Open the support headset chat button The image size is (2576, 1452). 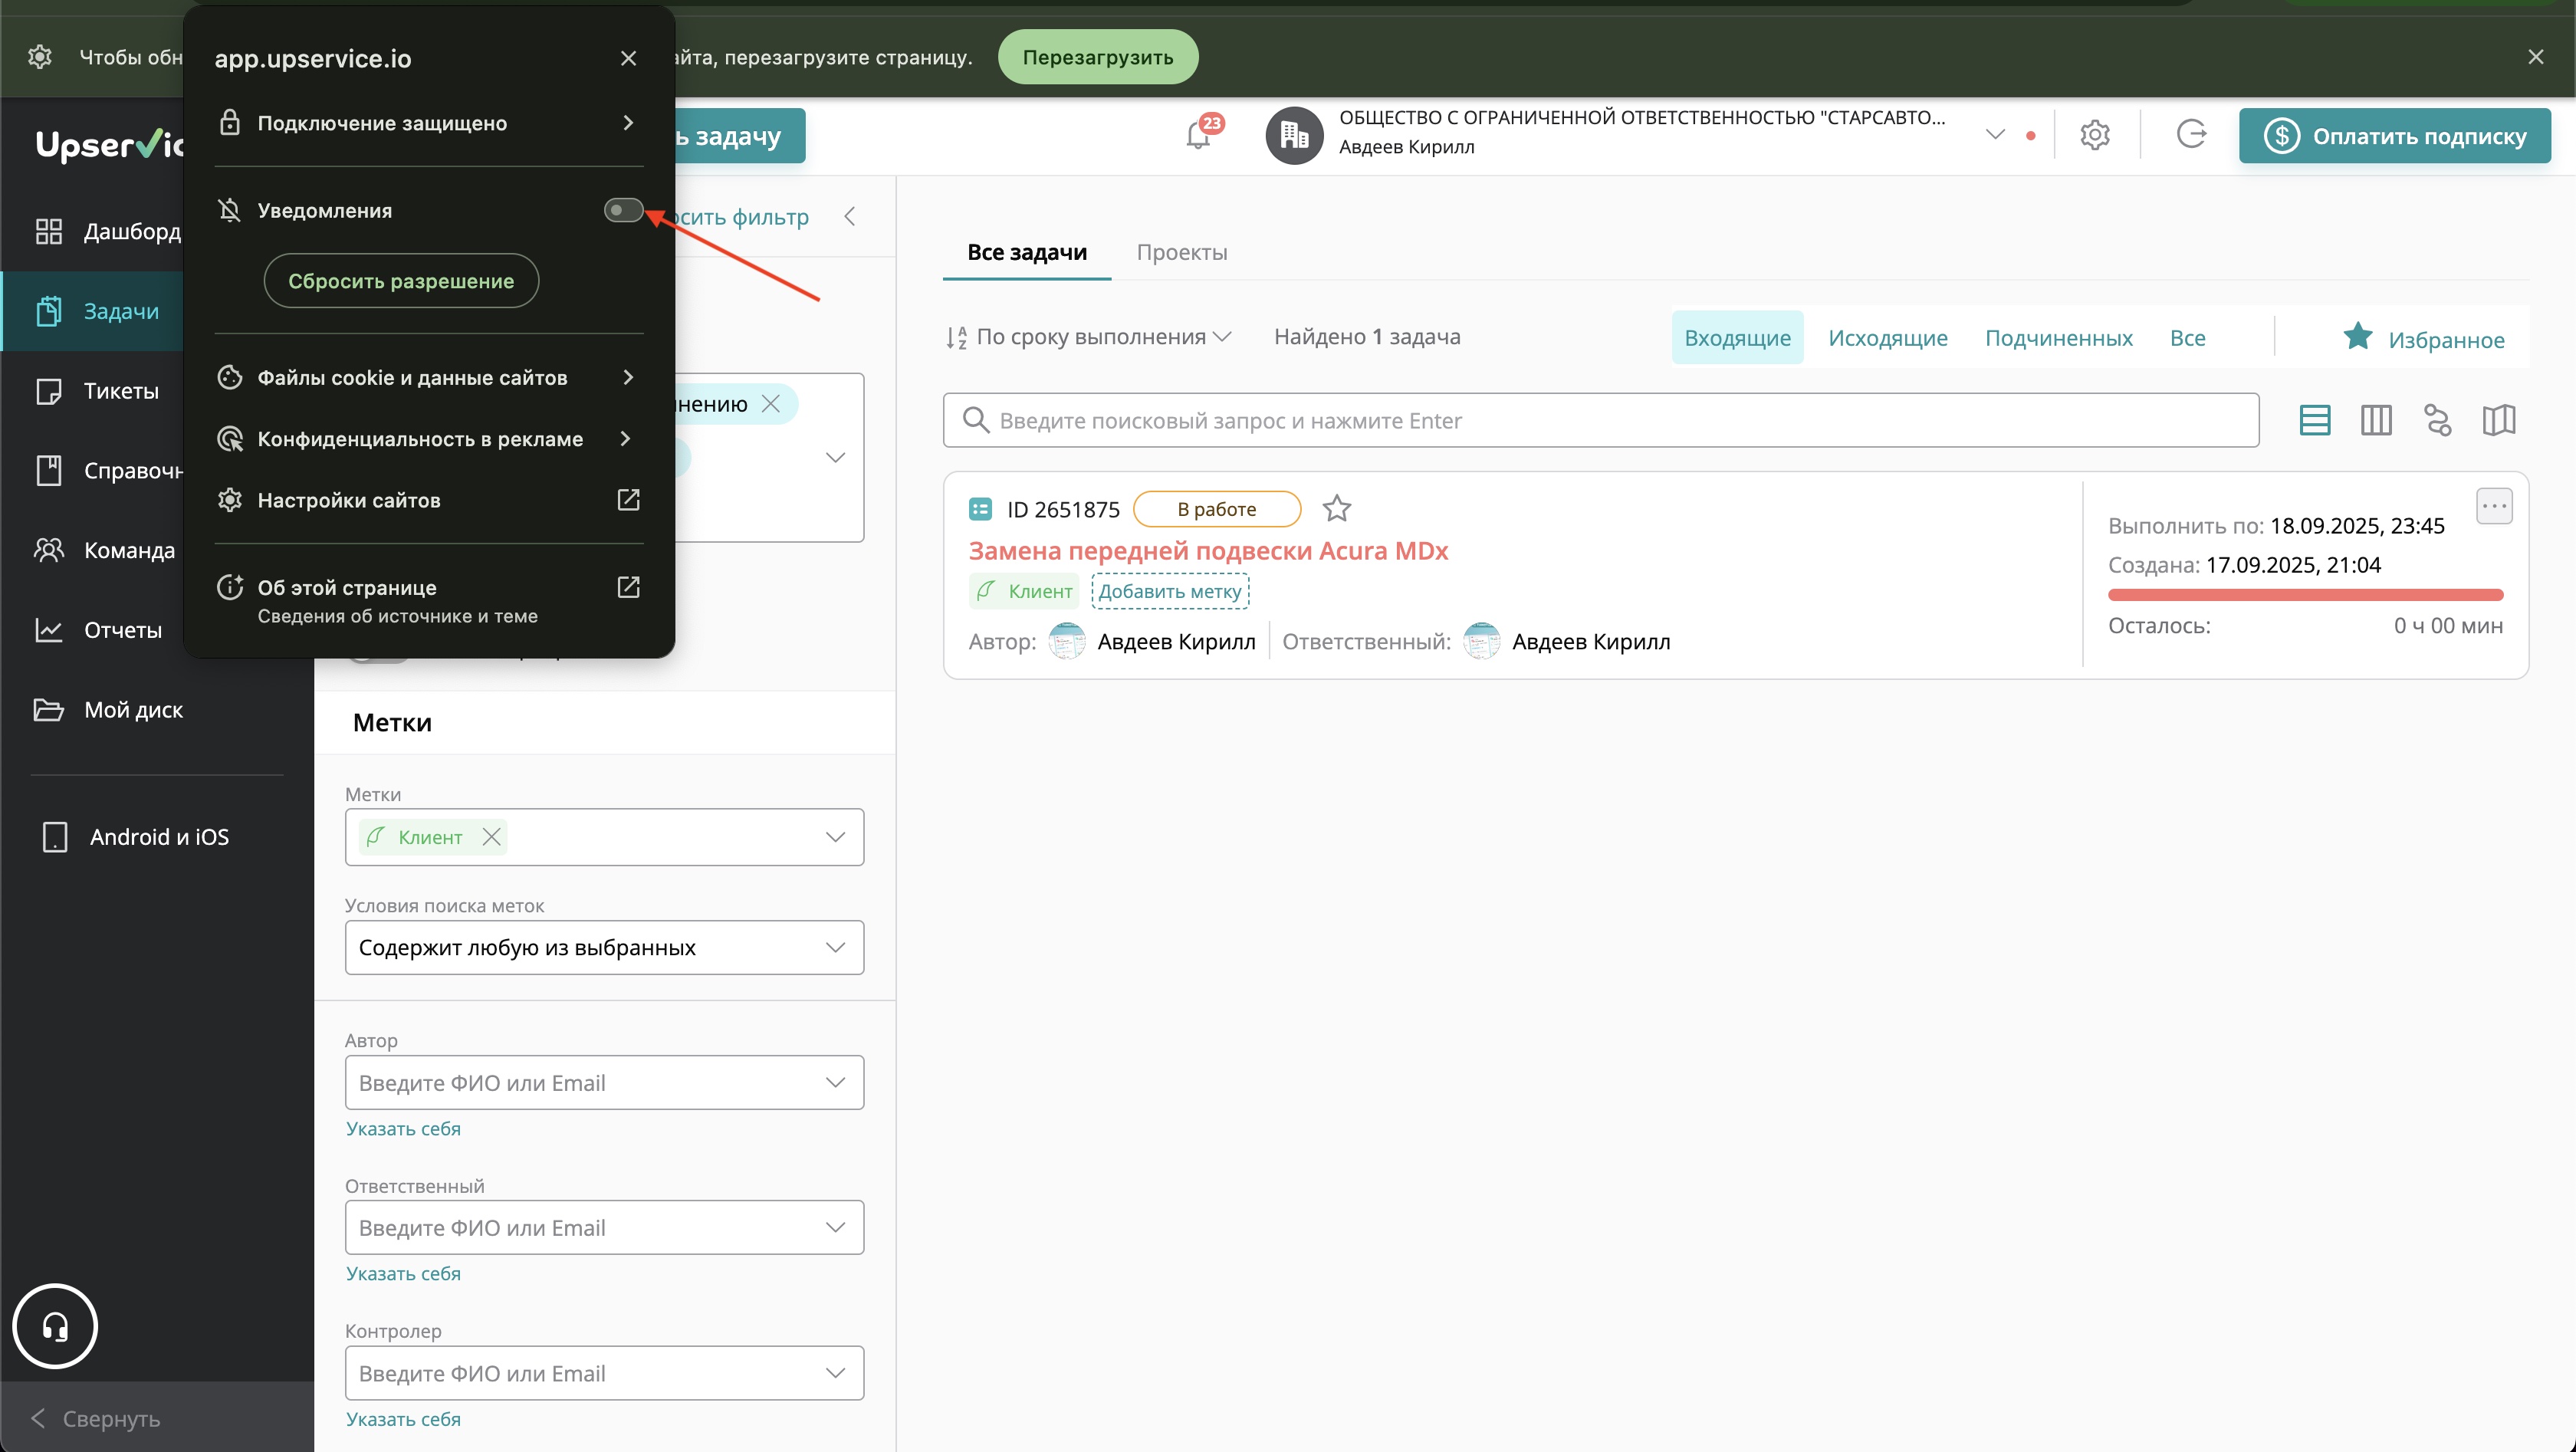pyautogui.click(x=55, y=1326)
